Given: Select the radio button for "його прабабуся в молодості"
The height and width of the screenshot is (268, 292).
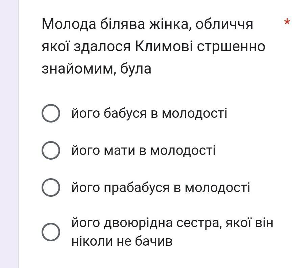Looking at the screenshot, I should pyautogui.click(x=51, y=187).
